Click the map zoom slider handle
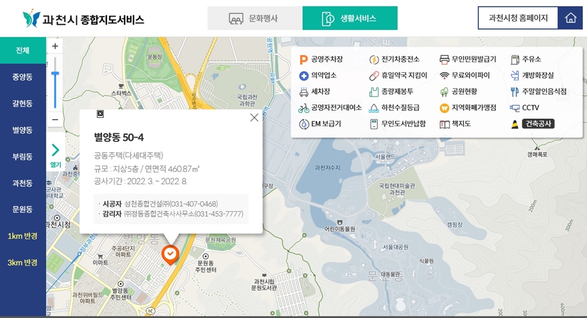587x318 pixels. [55, 74]
